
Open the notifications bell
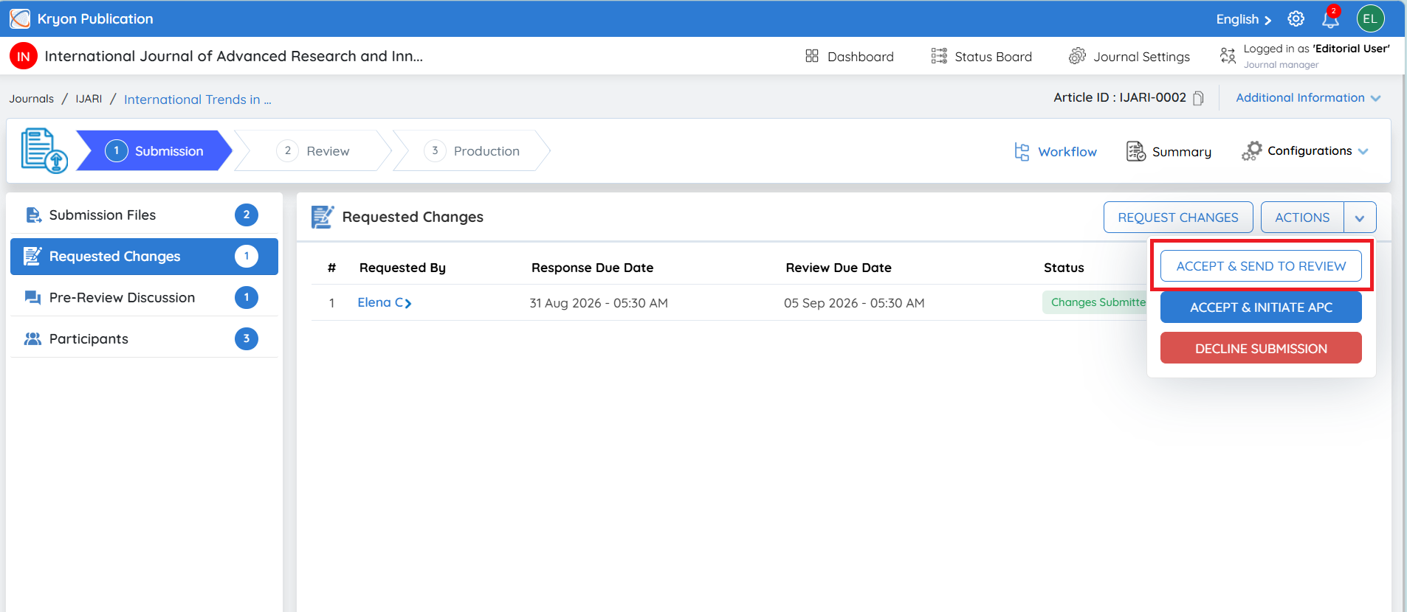coord(1330,18)
